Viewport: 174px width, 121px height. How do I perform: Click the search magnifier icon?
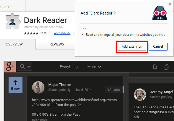[x=22, y=66]
